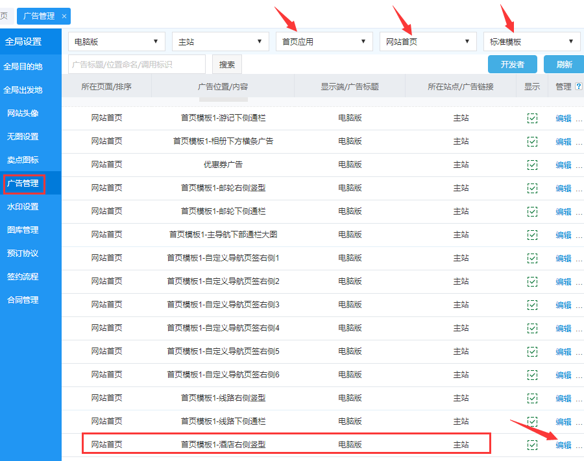
Task: Select 网站头像 from the left menu
Action: [23, 113]
